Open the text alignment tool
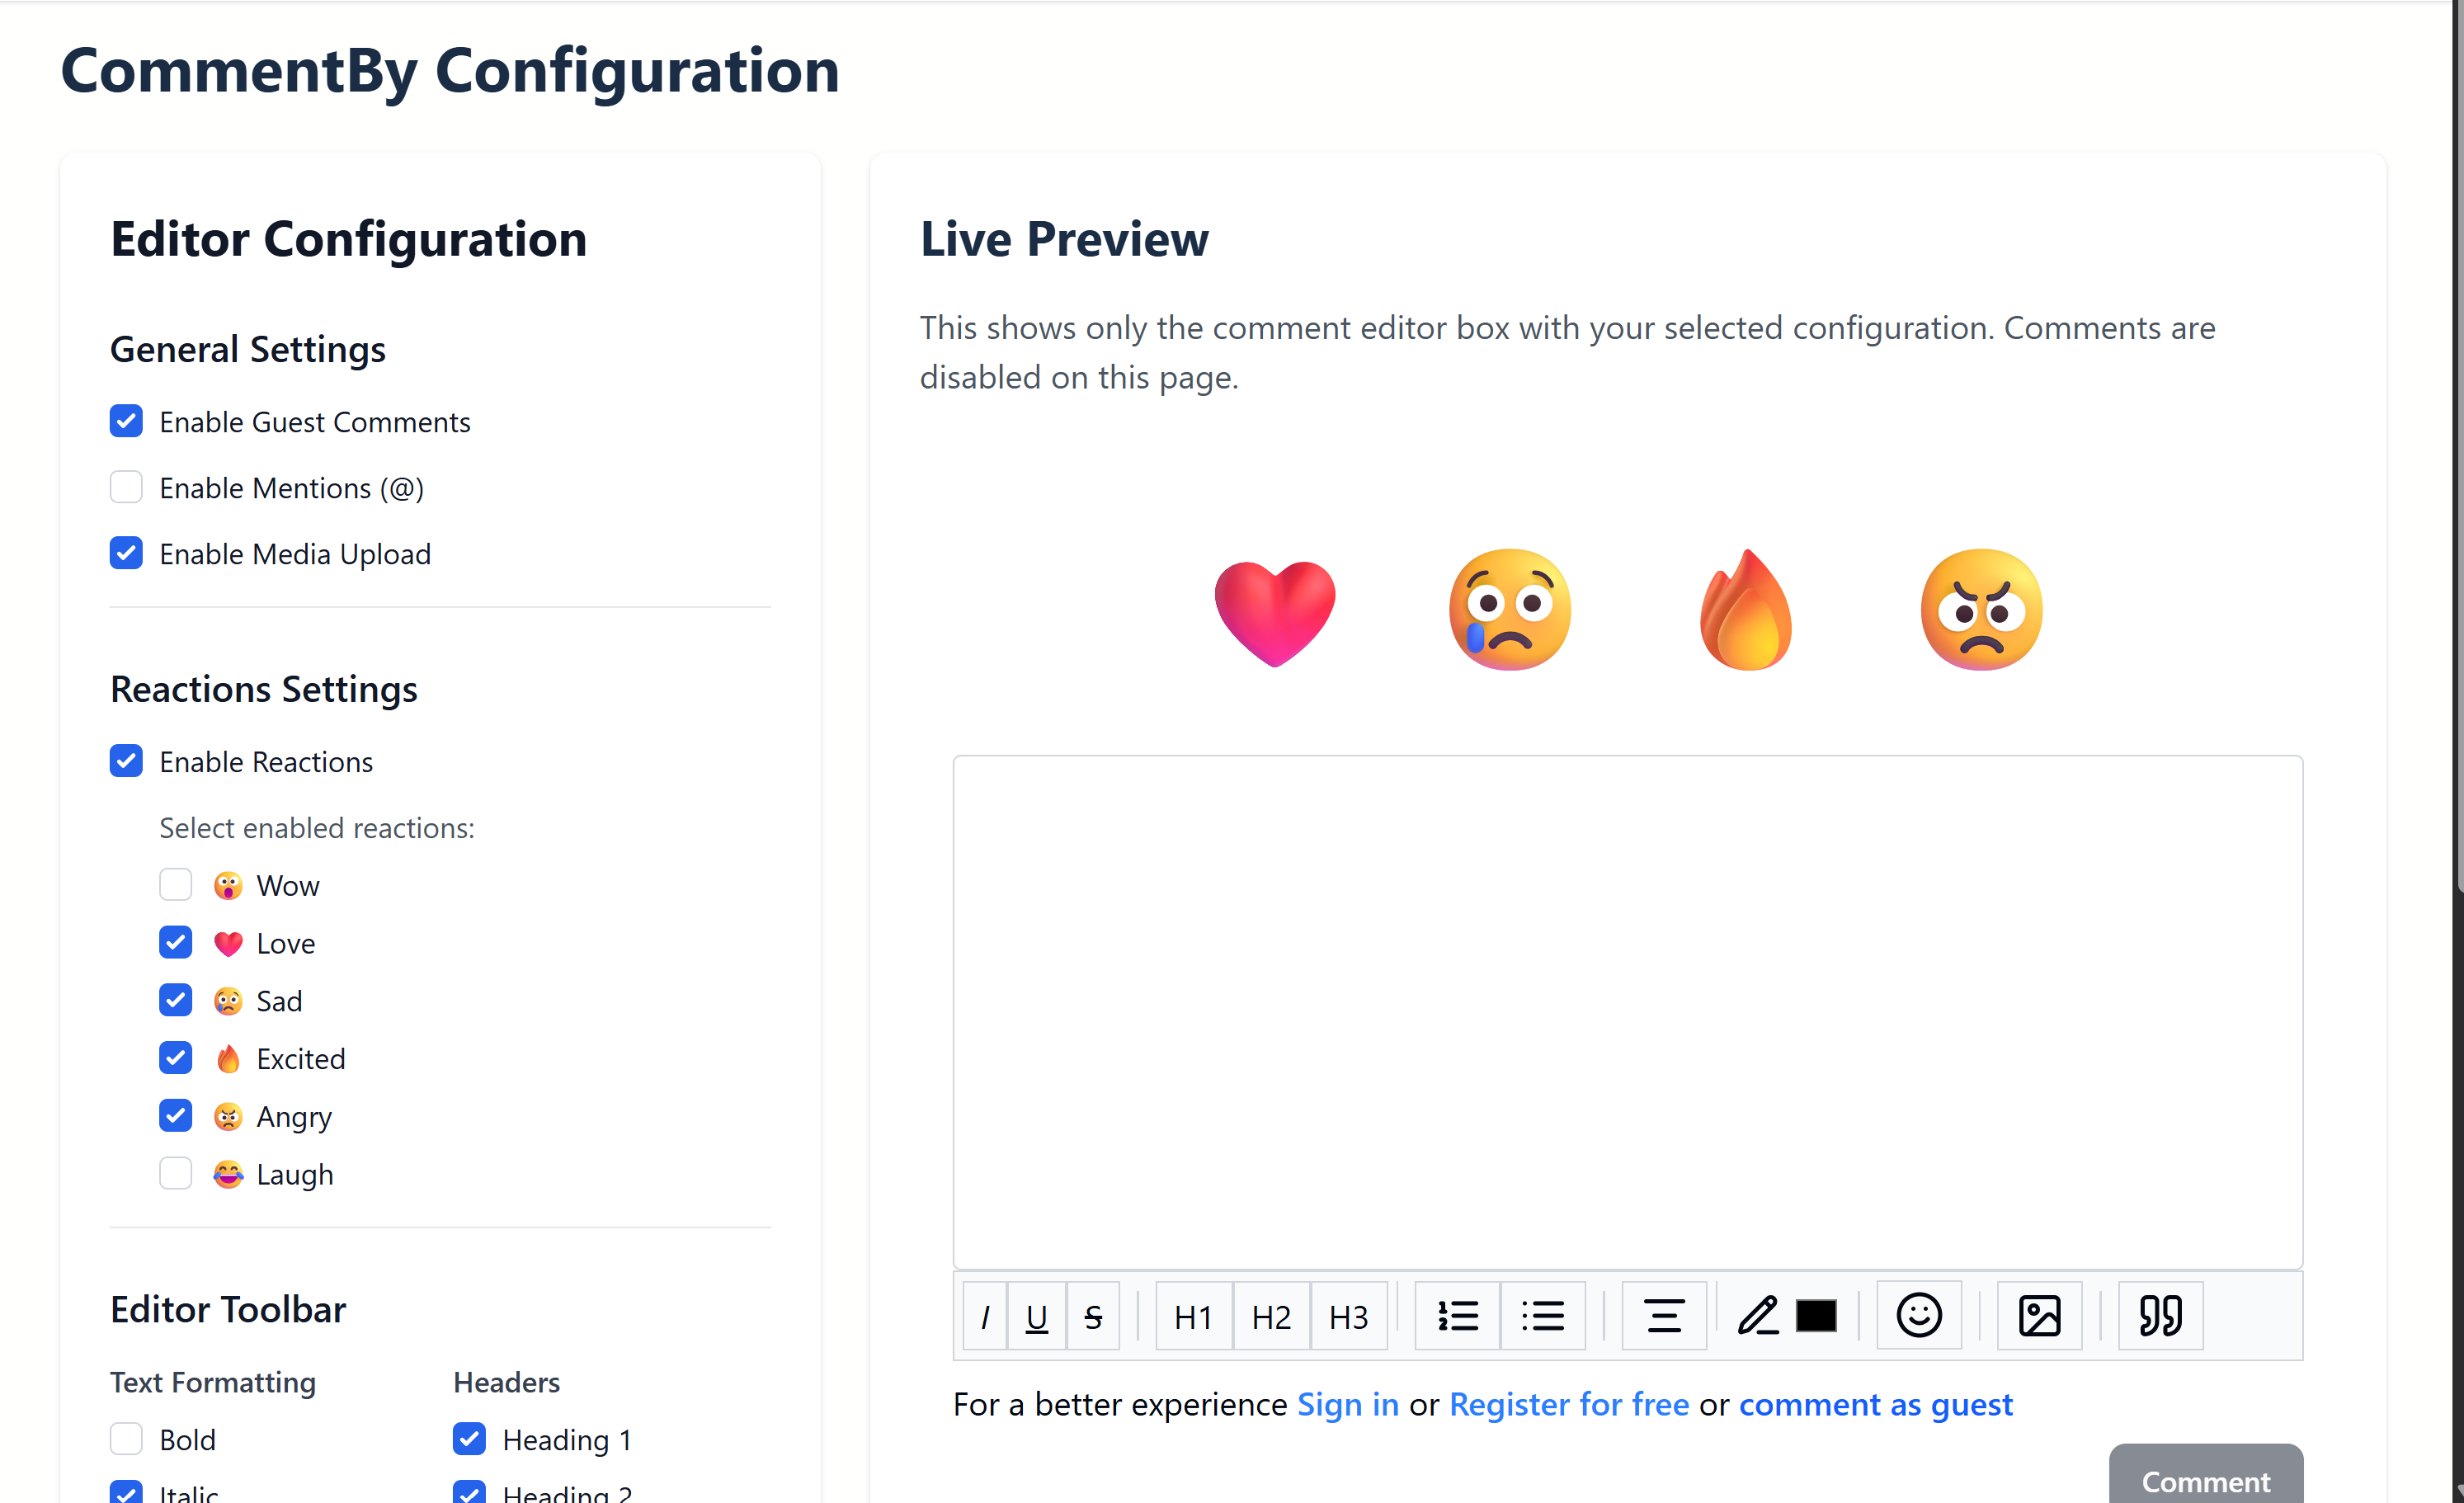The height and width of the screenshot is (1503, 2464). (1664, 1316)
